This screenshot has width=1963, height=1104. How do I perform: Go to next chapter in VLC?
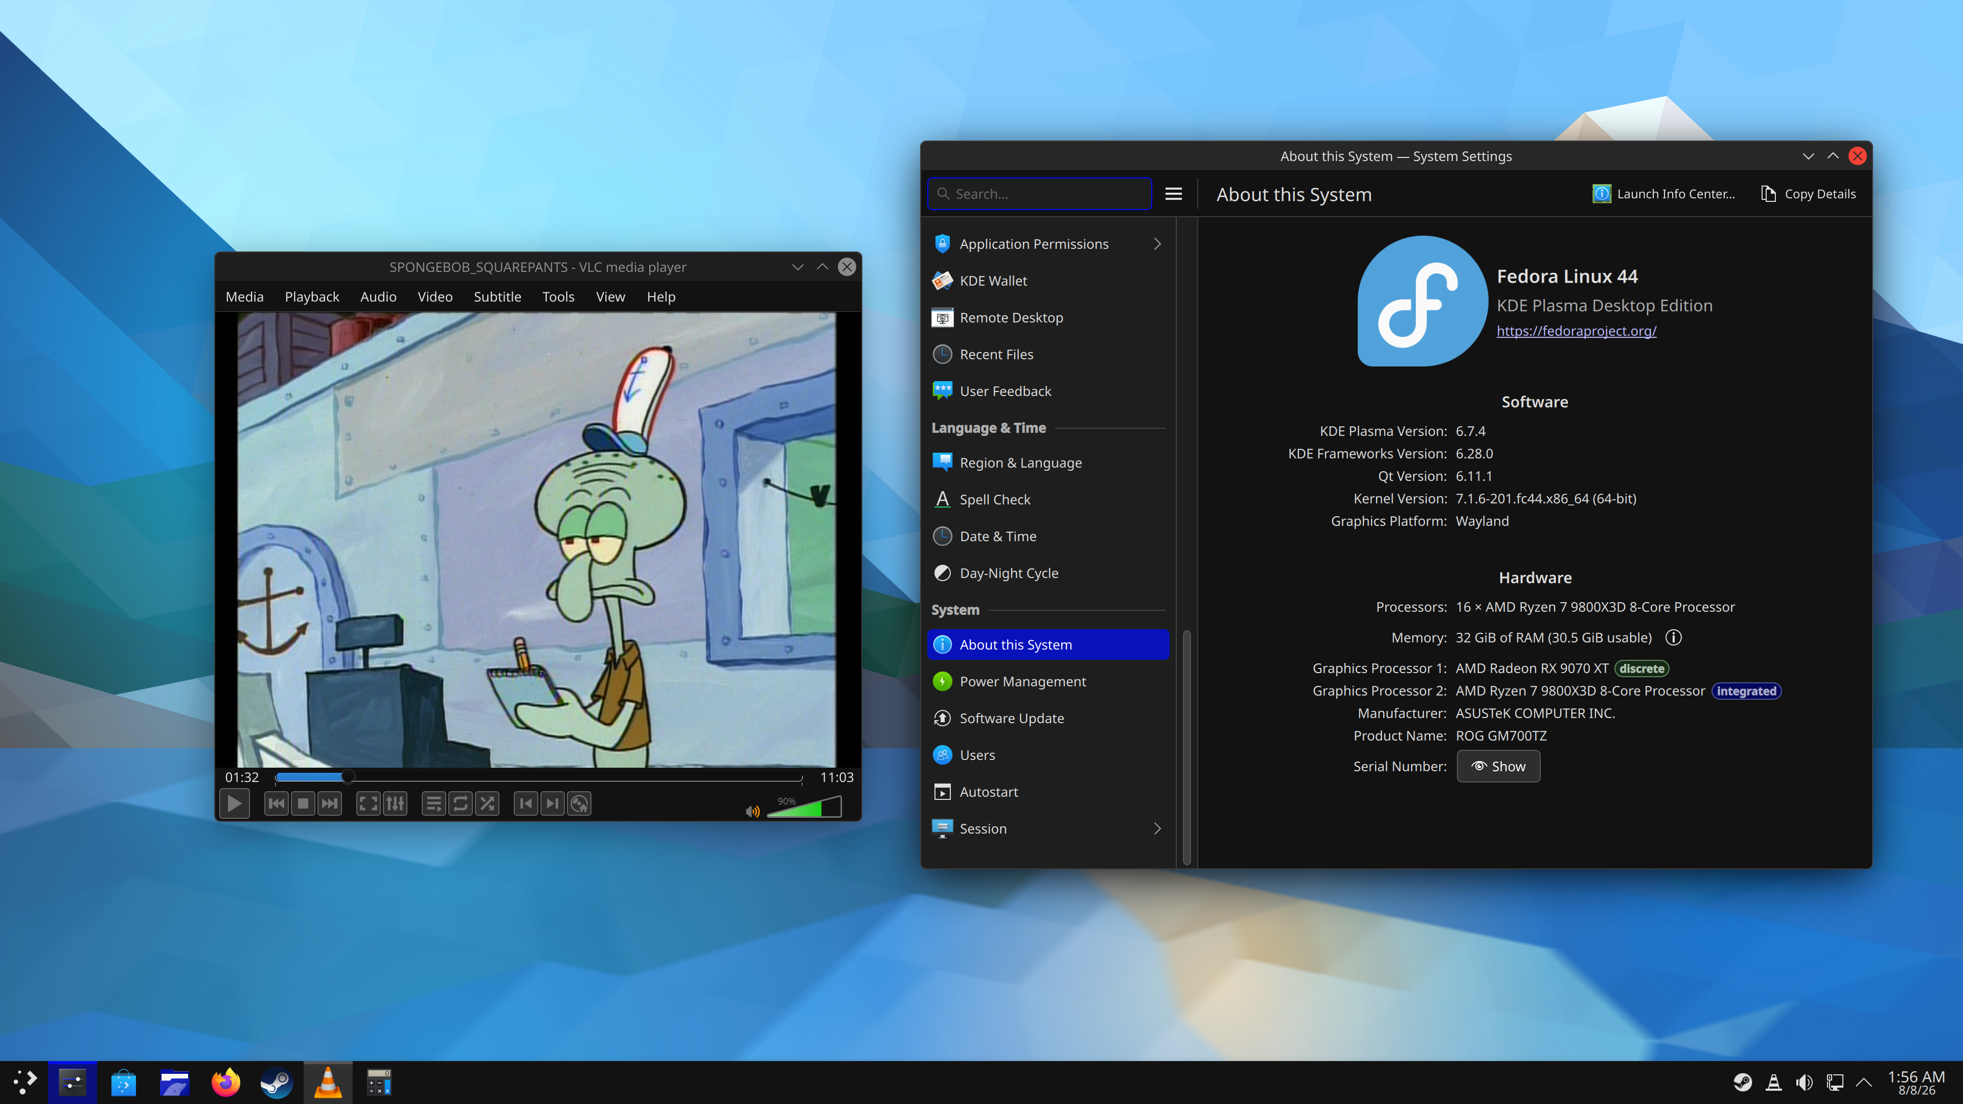pos(553,803)
